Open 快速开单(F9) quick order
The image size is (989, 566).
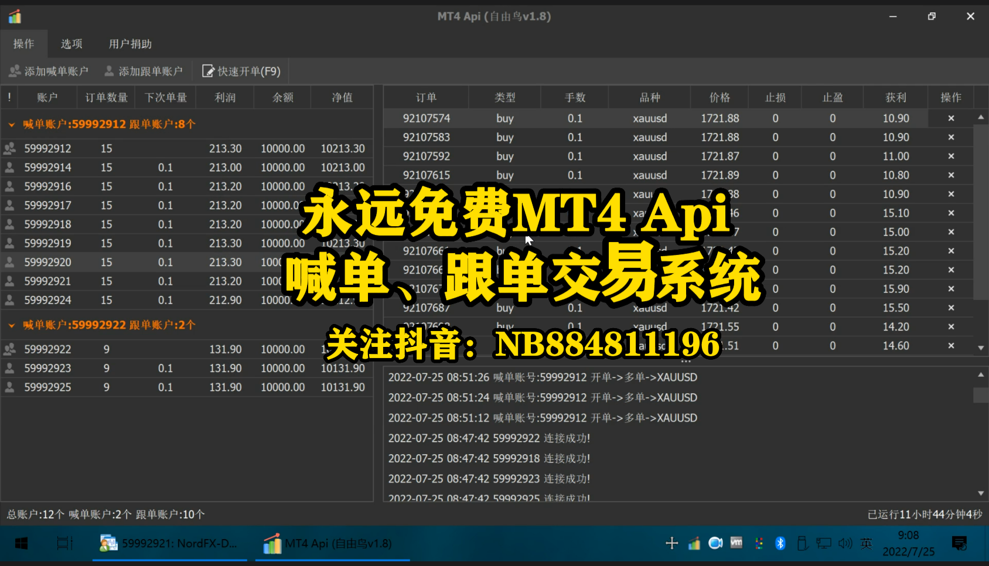[241, 71]
